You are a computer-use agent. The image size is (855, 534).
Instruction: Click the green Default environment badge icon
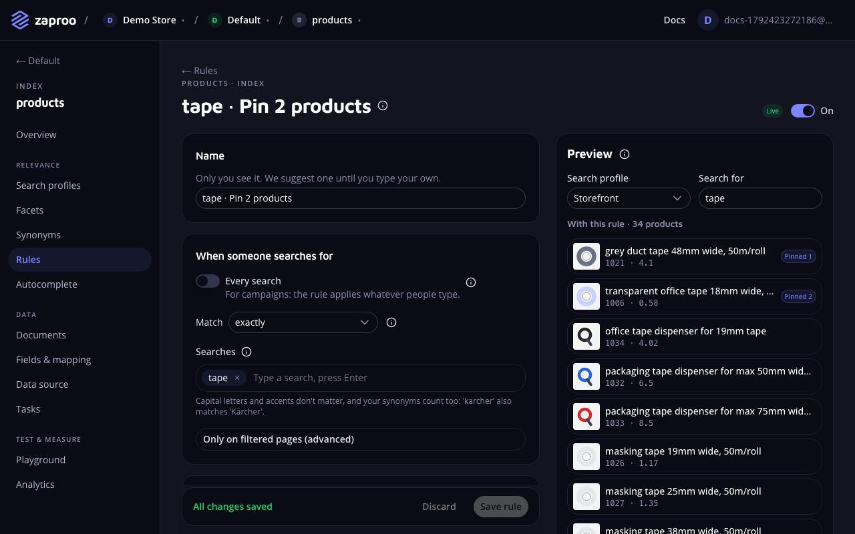pyautogui.click(x=214, y=20)
